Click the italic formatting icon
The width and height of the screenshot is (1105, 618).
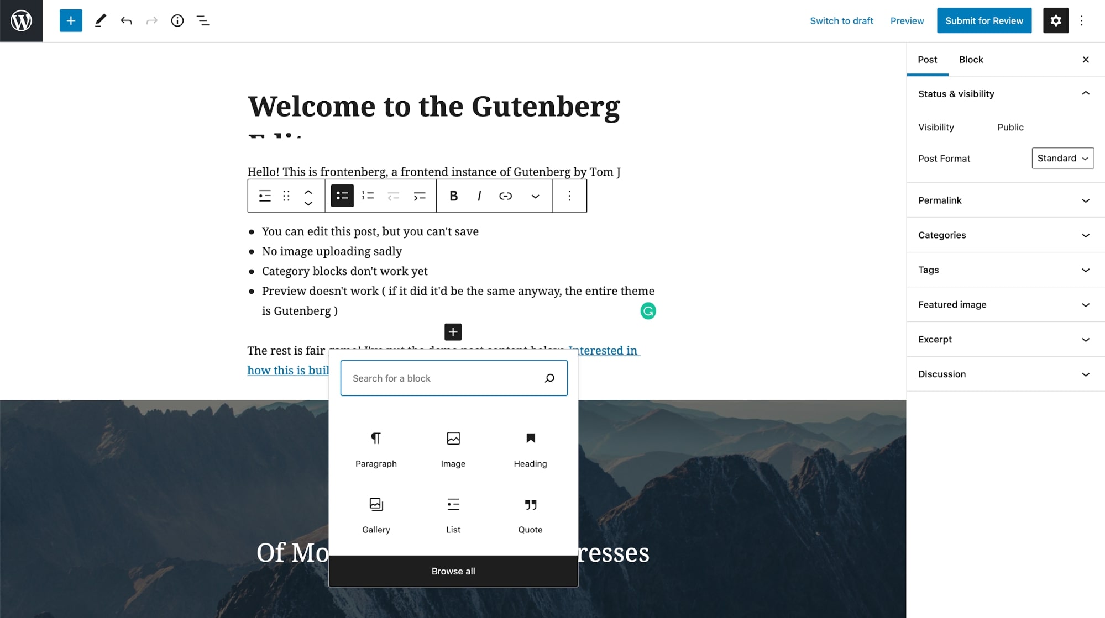tap(480, 196)
